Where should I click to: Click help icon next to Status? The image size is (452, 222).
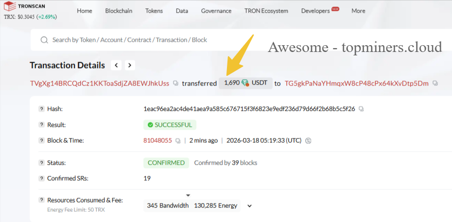tap(42, 163)
